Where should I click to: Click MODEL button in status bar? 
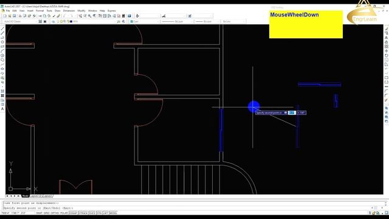coord(113,213)
